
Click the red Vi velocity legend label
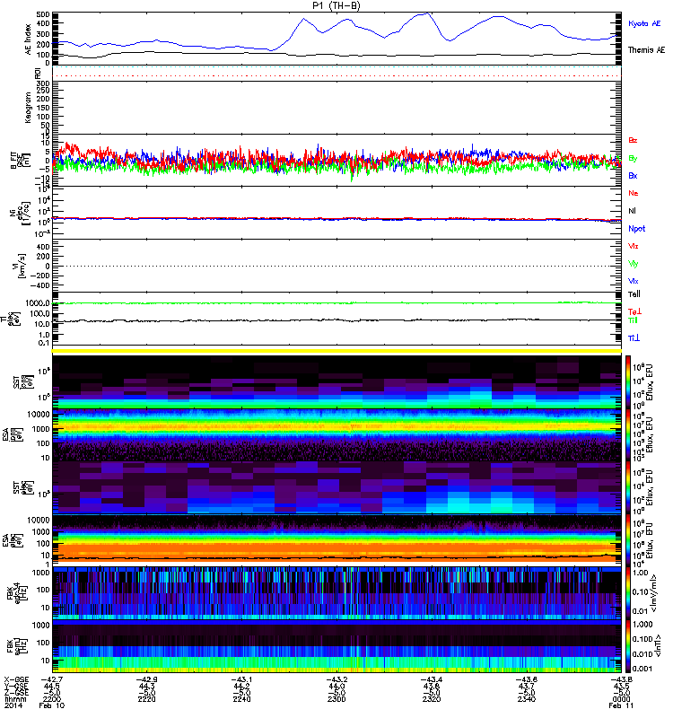pyautogui.click(x=634, y=246)
